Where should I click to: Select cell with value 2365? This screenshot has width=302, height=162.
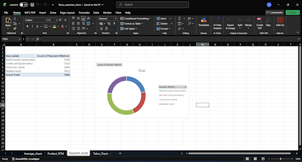click(x=53, y=67)
